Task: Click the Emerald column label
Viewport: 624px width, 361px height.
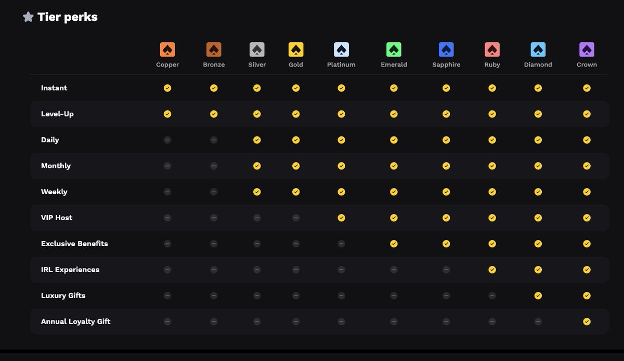Action: point(394,65)
